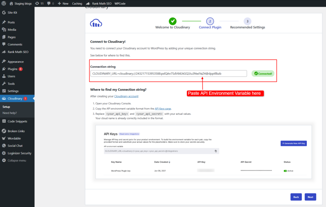Open Staging blogs site menu text
Viewport: 326px width, 207px height.
pos(23,4)
